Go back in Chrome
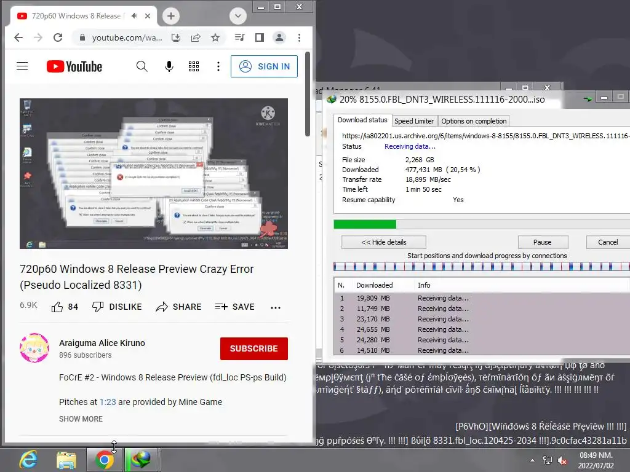The width and height of the screenshot is (630, 472). (18, 37)
